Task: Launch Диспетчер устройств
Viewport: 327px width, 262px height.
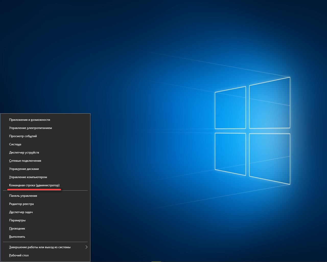Action: pyautogui.click(x=45, y=152)
